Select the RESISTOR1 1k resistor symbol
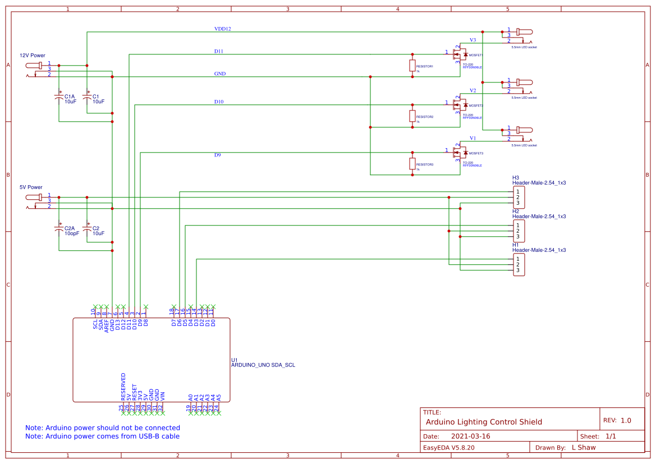The image size is (656, 464). coord(413,66)
